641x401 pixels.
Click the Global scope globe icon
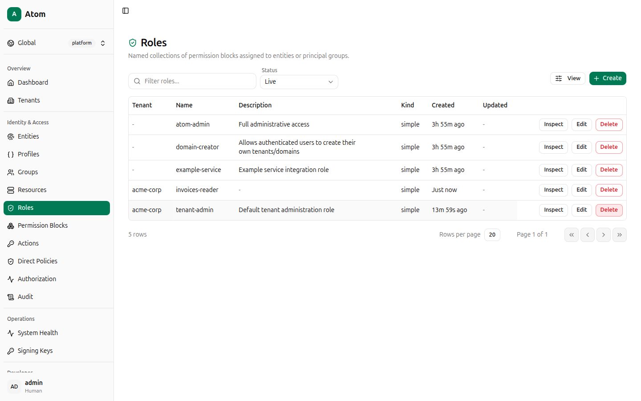coord(11,43)
